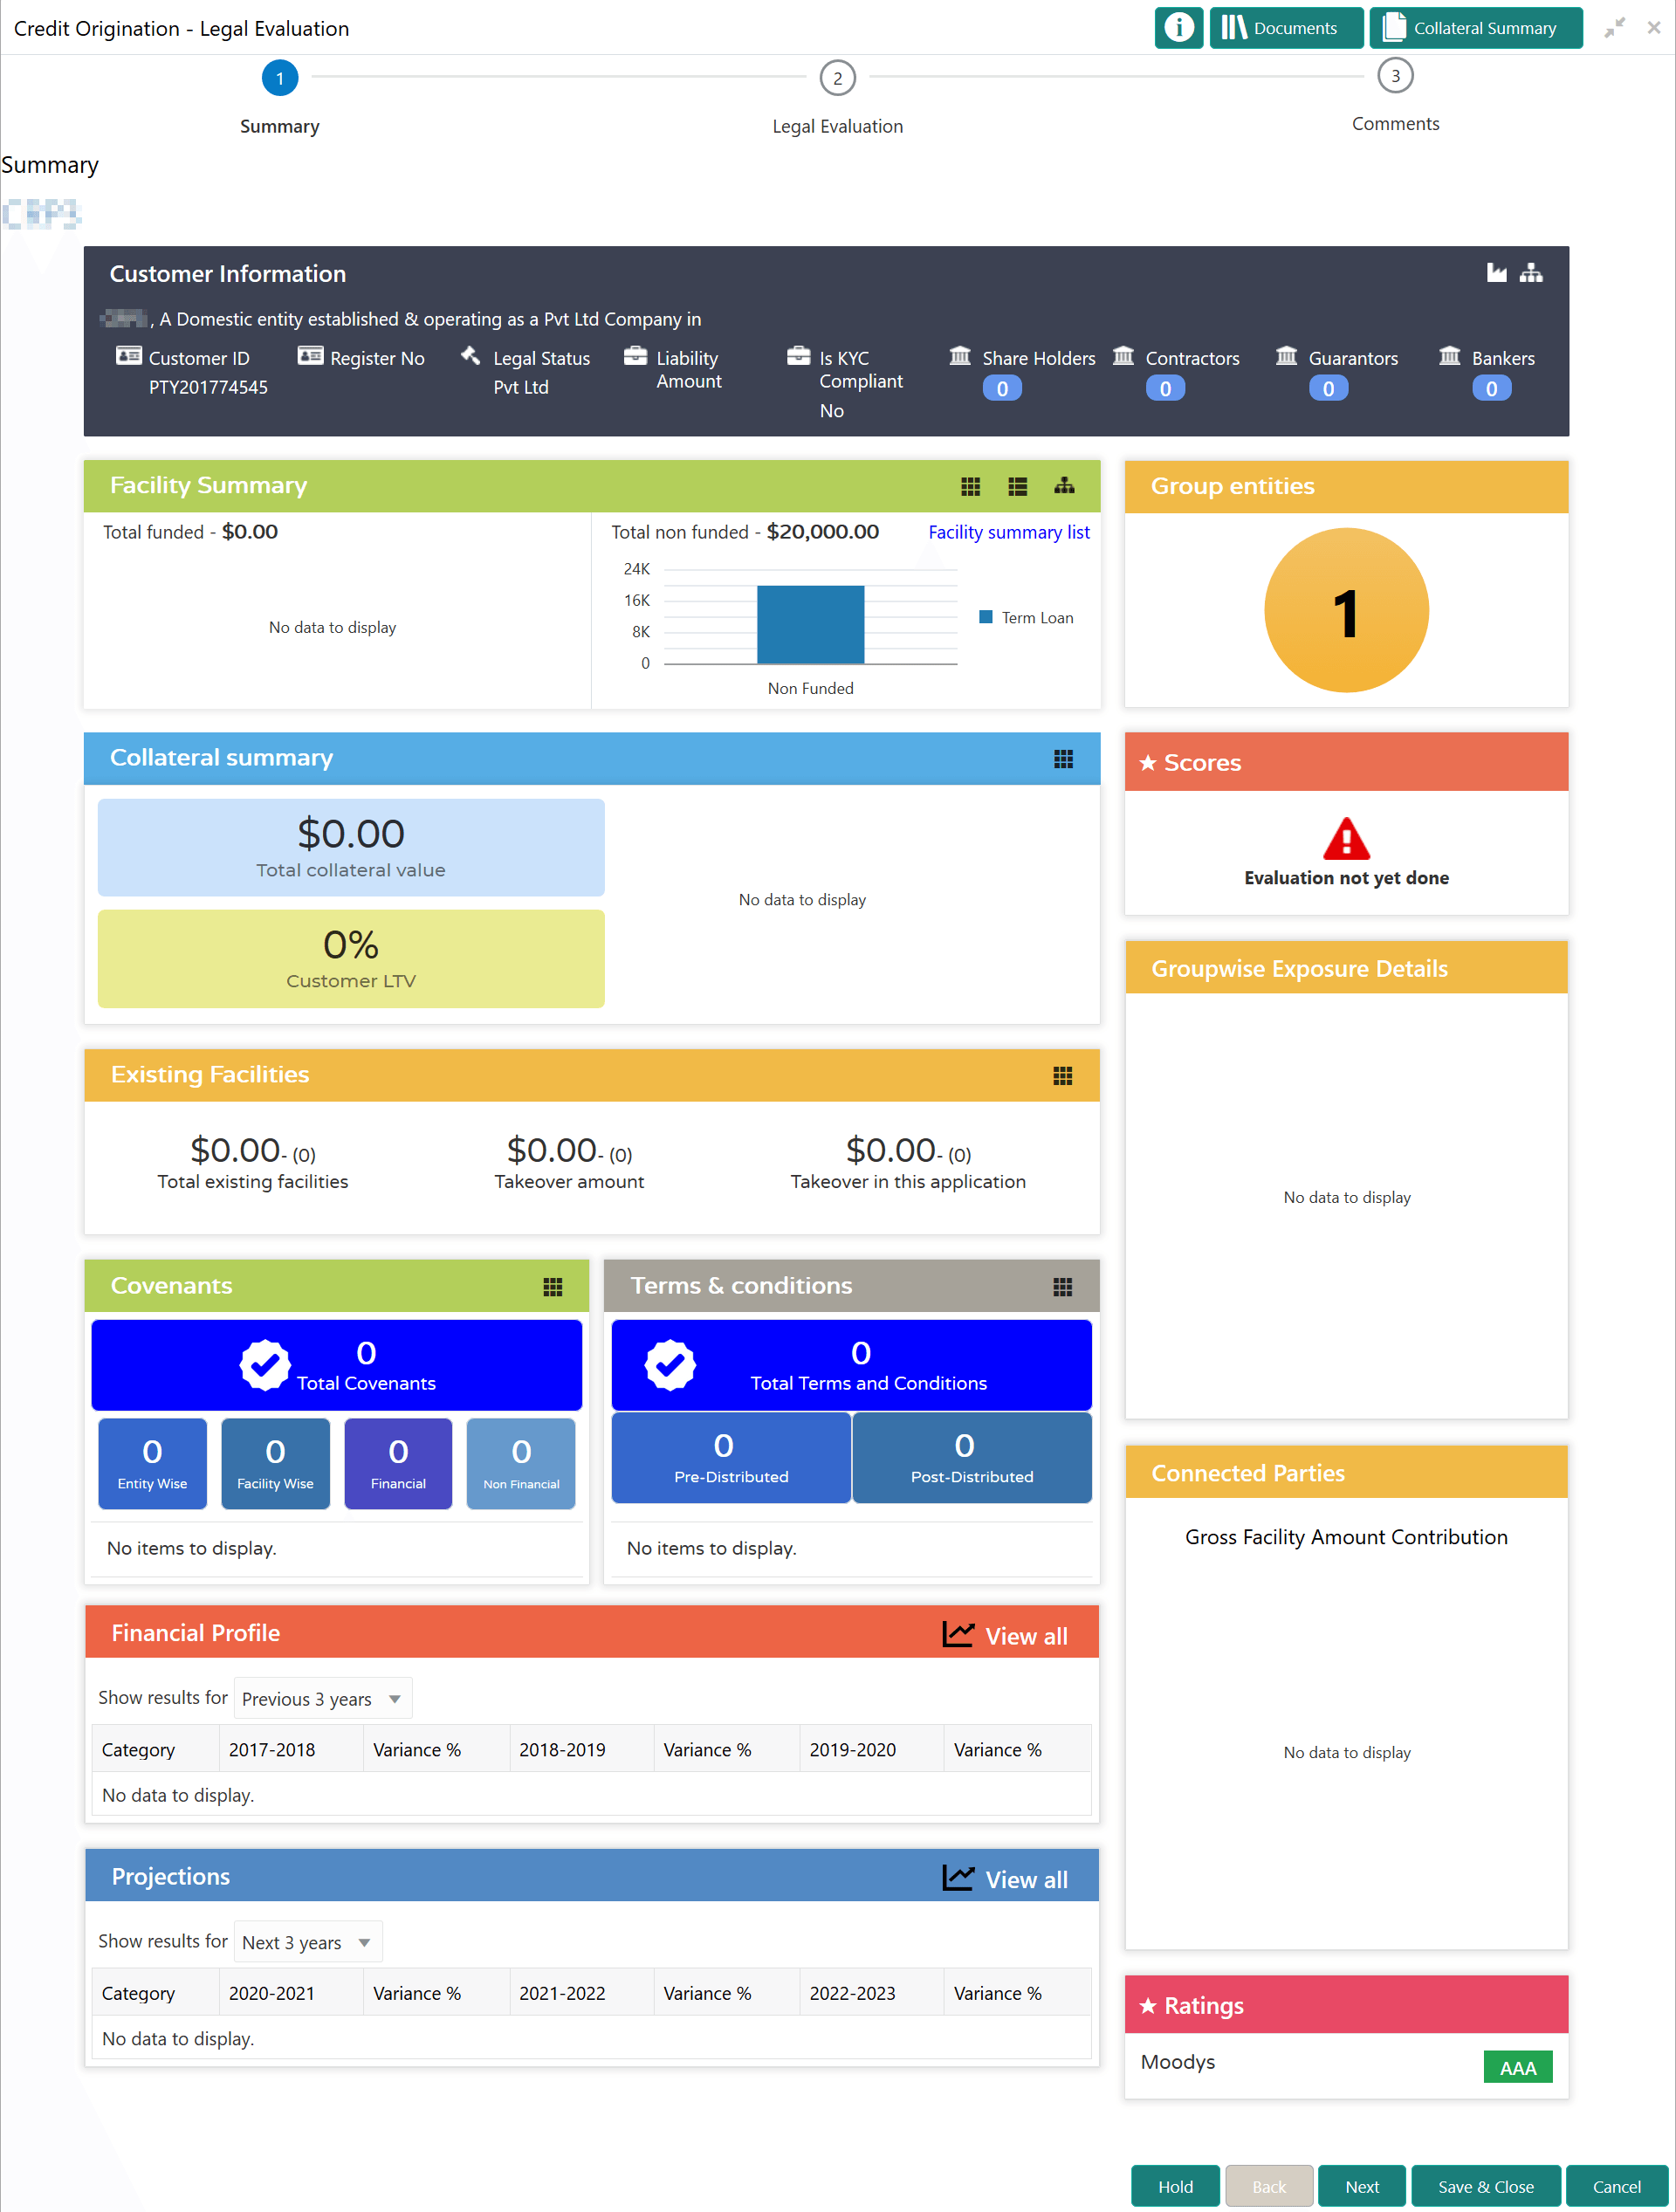Click the information icon in header
This screenshot has height=2212, width=1676.
(x=1178, y=28)
